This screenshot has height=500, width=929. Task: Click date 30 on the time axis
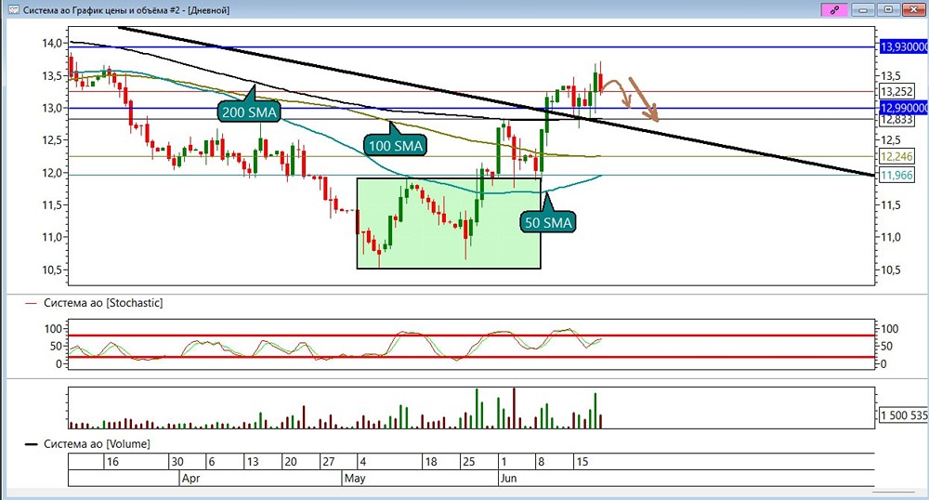[177, 462]
